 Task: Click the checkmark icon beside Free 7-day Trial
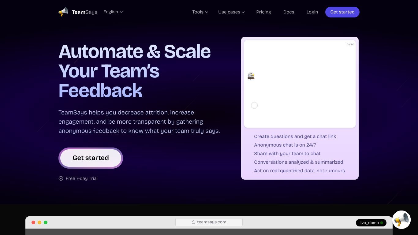[x=61, y=178]
